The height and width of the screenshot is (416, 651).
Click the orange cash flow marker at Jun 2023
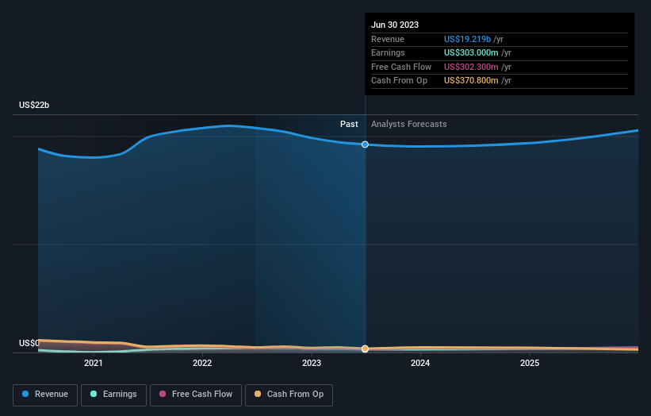click(365, 349)
